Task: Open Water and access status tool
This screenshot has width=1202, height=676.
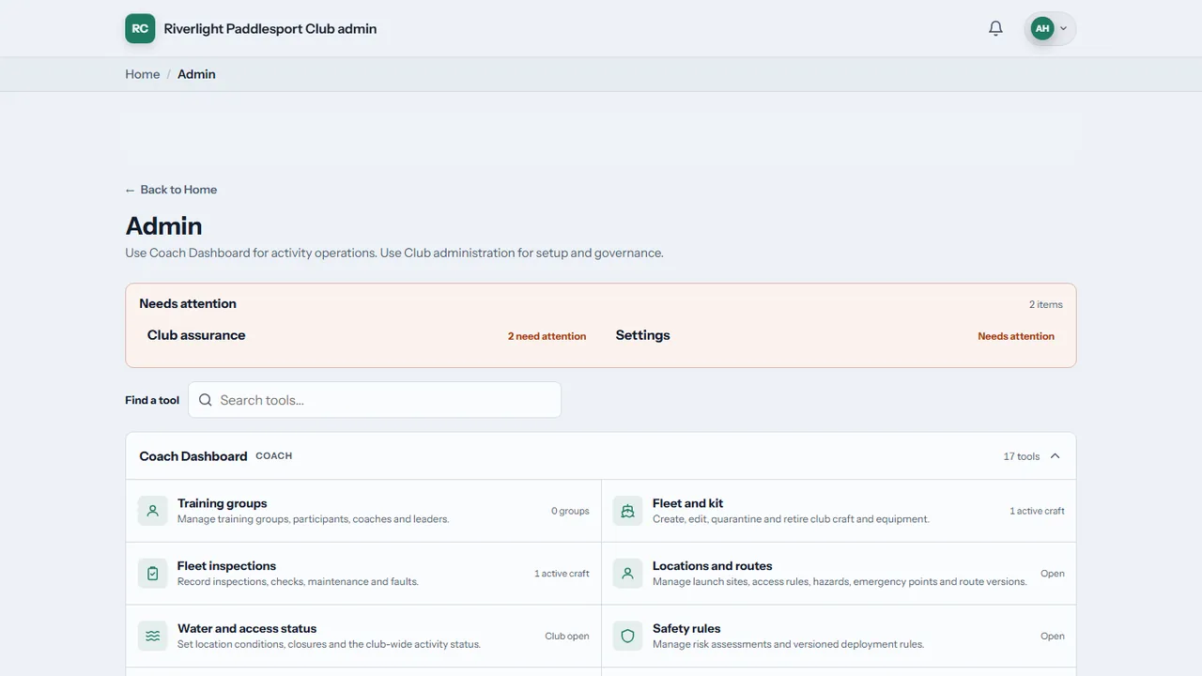Action: [363, 636]
